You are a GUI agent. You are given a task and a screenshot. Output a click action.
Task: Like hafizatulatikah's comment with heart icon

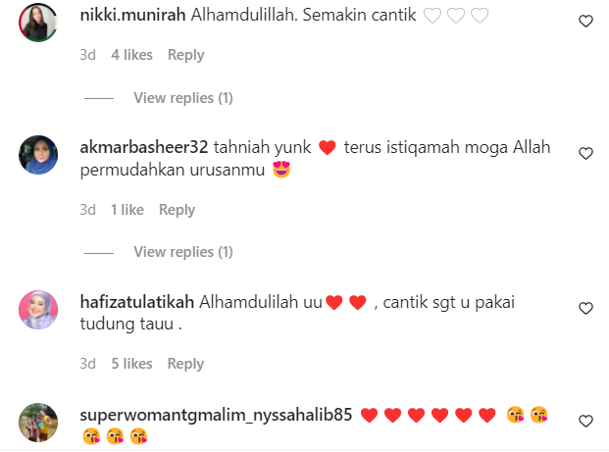(x=585, y=308)
